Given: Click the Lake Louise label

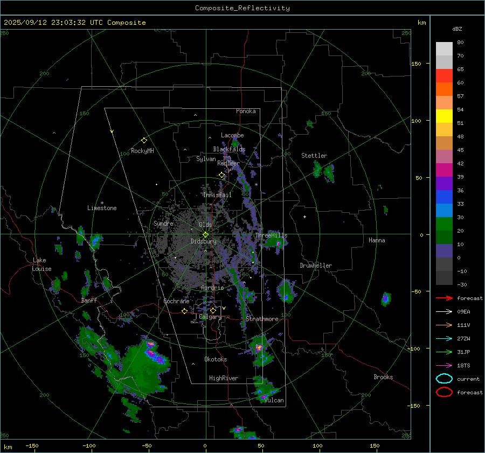Looking at the screenshot, I should pyautogui.click(x=41, y=264).
